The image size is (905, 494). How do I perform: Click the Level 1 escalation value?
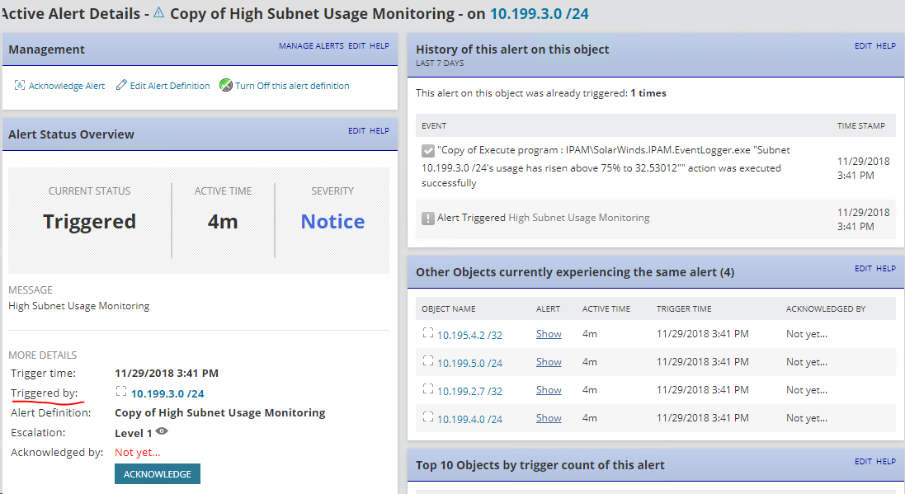[134, 434]
